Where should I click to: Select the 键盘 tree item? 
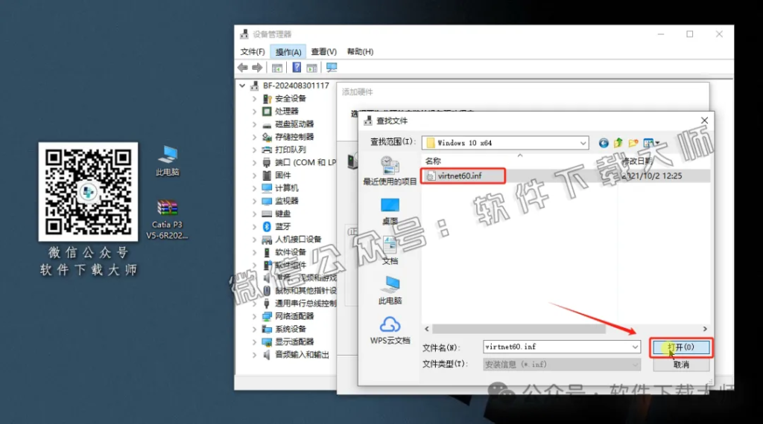tap(283, 213)
